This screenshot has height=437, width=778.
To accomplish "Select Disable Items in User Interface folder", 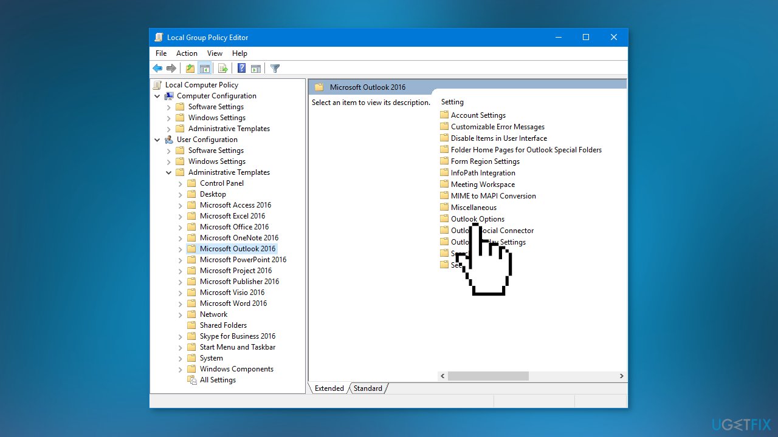I will tap(499, 138).
